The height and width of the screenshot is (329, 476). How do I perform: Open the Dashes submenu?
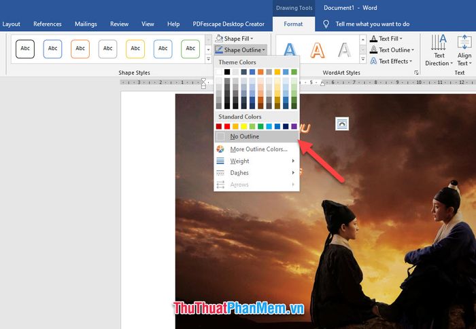256,173
